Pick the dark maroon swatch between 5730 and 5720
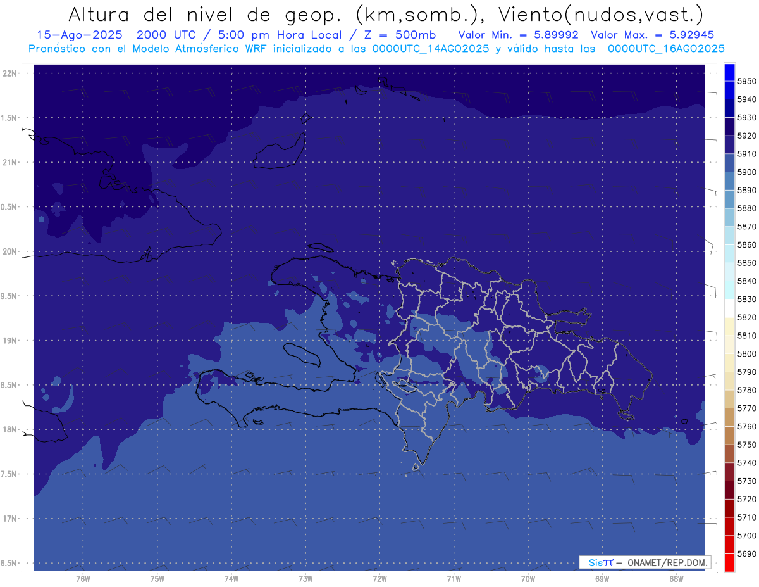The image size is (759, 587). (x=729, y=490)
